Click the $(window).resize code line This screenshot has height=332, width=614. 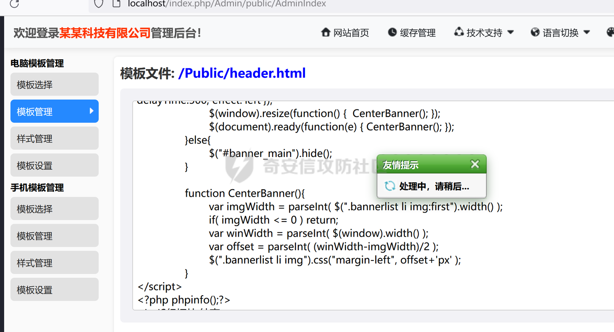[x=325, y=113]
